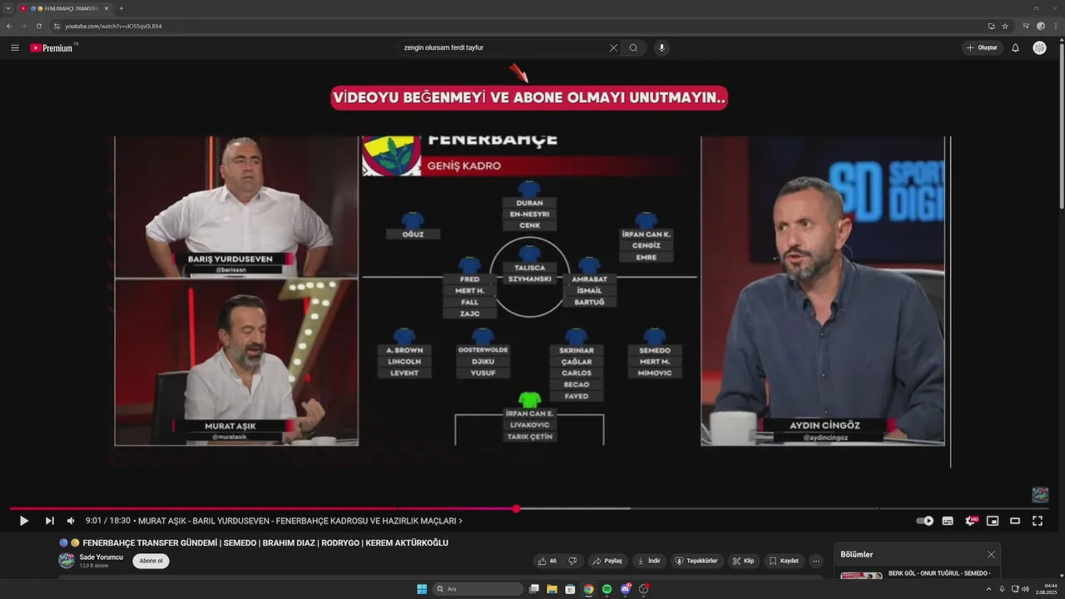Open browser media controls icon
Image resolution: width=1065 pixels, height=599 pixels.
click(x=1026, y=26)
